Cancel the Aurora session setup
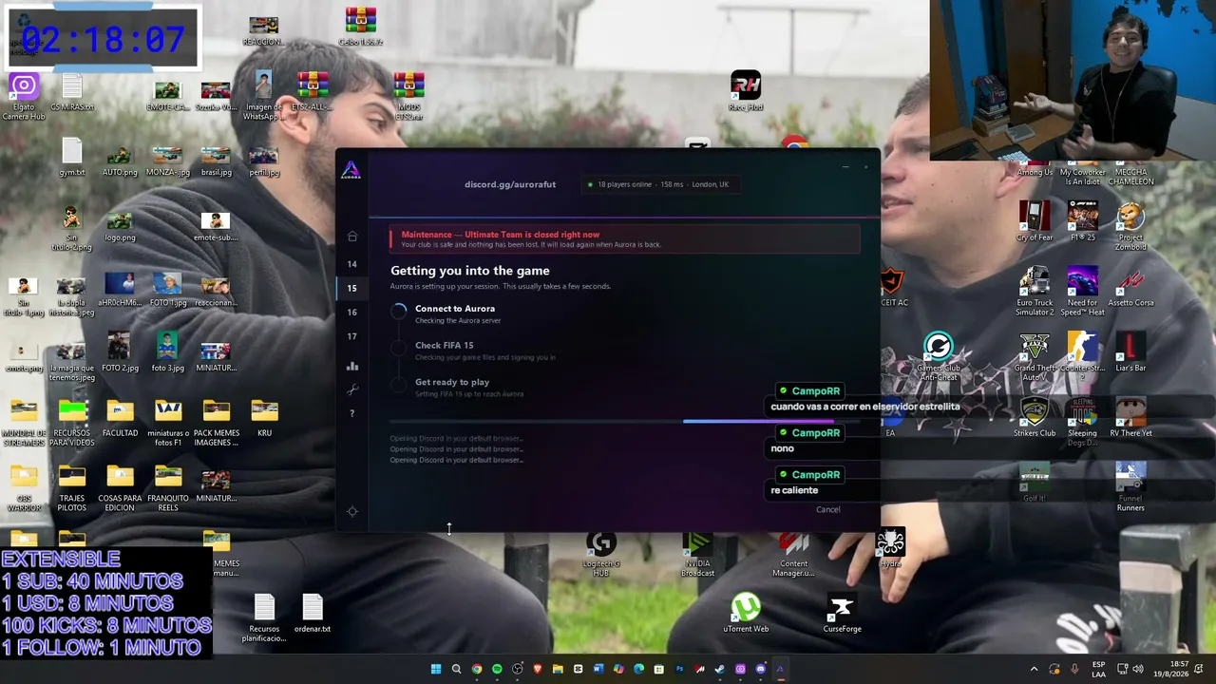This screenshot has width=1216, height=684. click(827, 510)
